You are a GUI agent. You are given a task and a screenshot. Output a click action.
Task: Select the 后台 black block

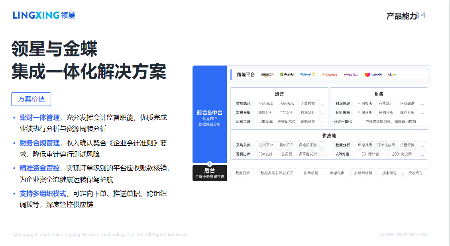pos(210,173)
